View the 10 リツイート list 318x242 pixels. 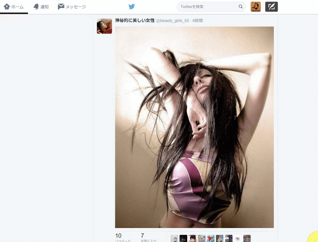coord(123,238)
